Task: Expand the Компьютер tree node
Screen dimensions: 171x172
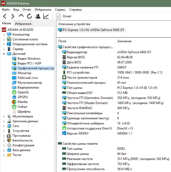Action: click(x=4, y=35)
